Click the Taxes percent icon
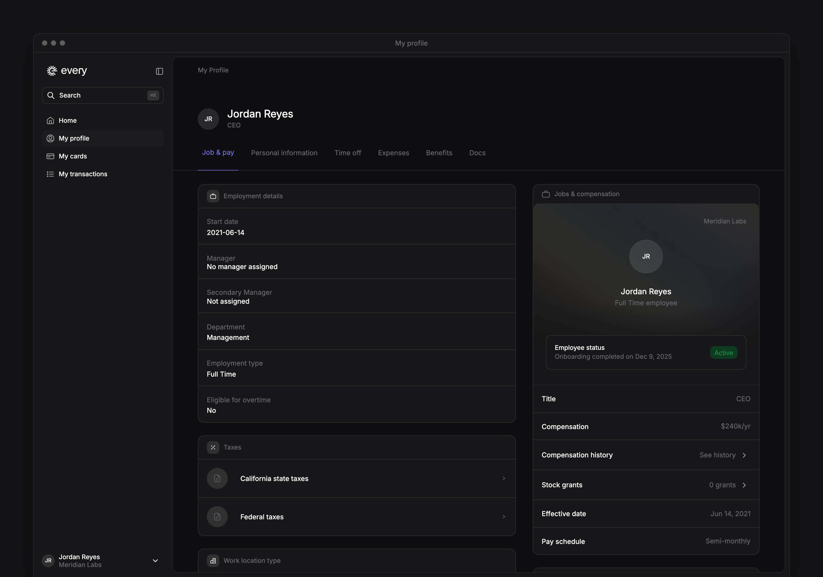 213,447
